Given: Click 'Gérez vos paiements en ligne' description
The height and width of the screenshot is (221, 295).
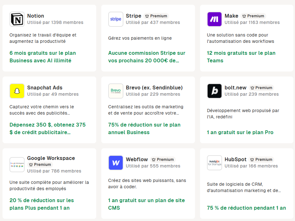Looking at the screenshot, I should tap(140, 38).
